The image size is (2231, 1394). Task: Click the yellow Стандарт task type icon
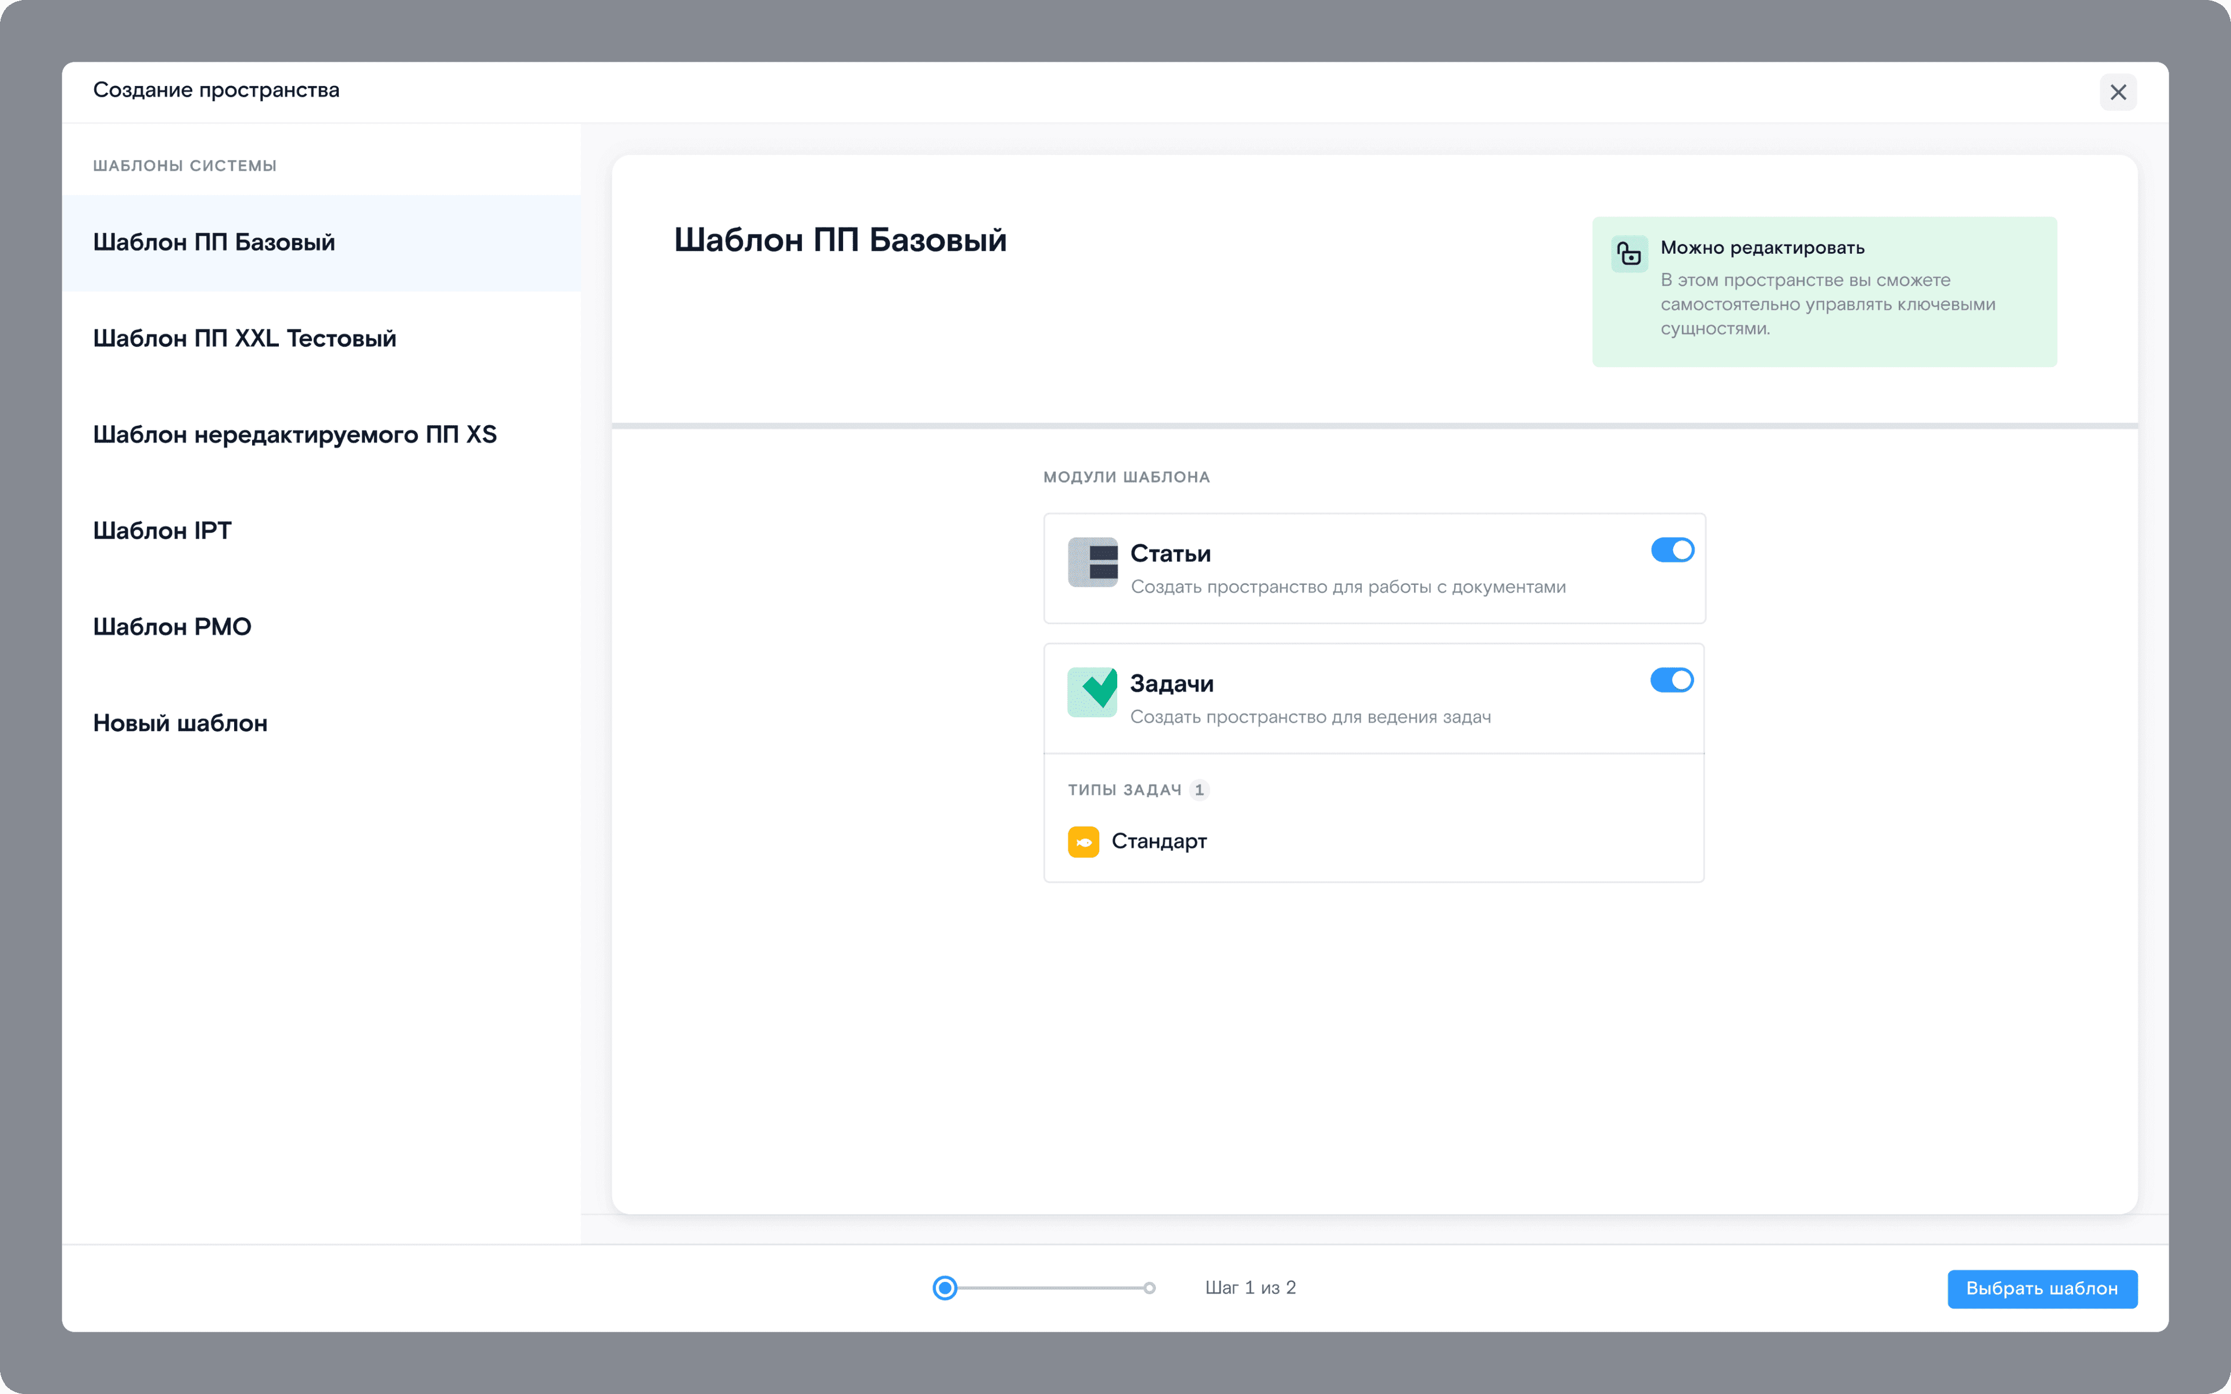pos(1083,842)
